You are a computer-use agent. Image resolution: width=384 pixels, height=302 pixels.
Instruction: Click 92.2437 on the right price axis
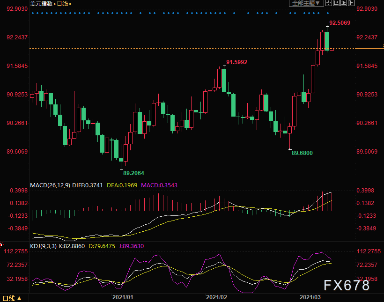coord(367,37)
